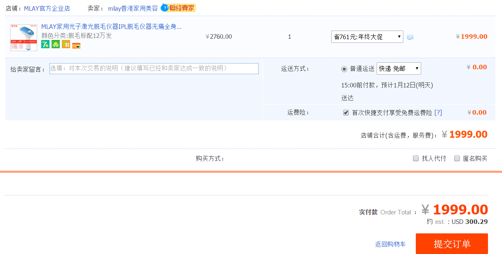This screenshot has width=502, height=254.
Task: Open the MLAY家用光子激光脱毛仪器 product title link
Action: point(111,27)
